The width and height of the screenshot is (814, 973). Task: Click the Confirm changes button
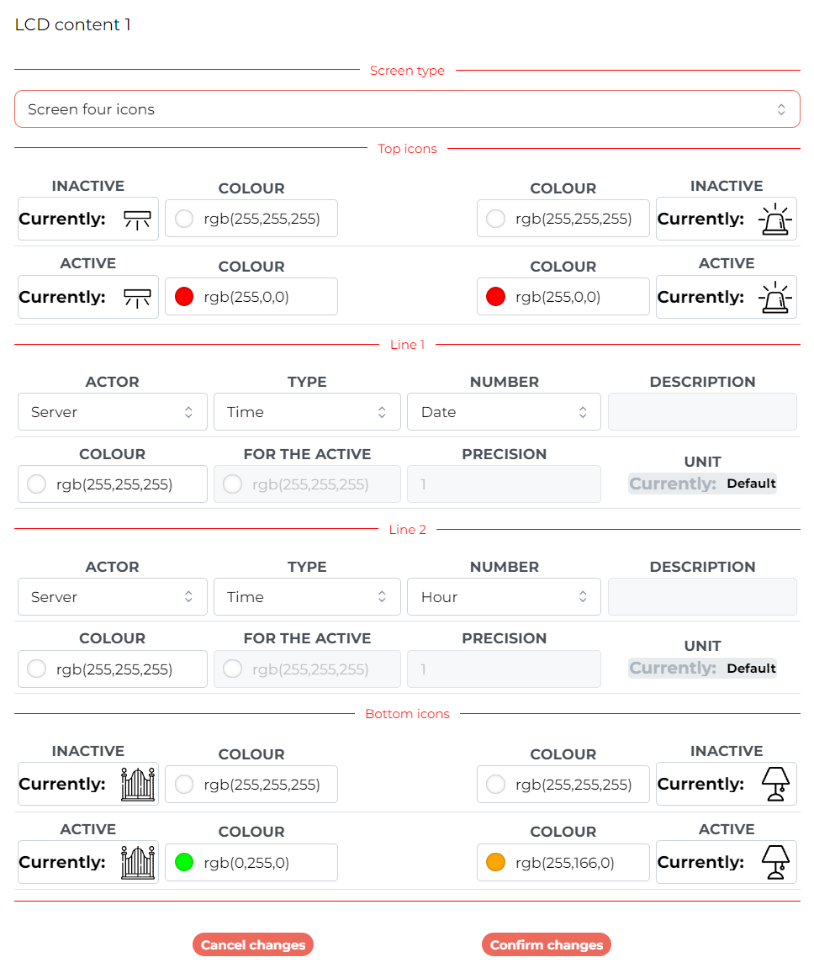pos(547,944)
